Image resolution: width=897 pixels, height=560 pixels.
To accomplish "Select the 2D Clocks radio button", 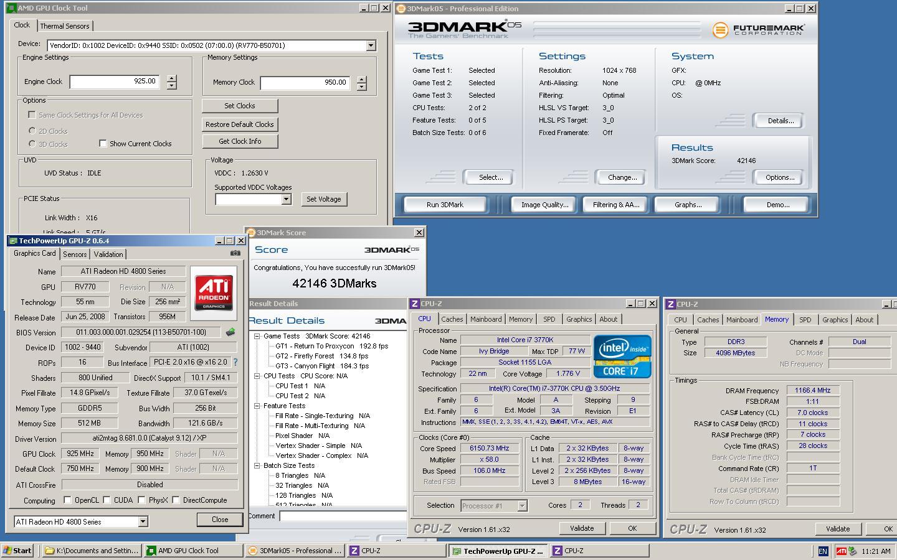I will pos(32,131).
